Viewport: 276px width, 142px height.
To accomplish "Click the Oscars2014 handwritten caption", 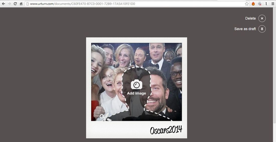I will 166,130.
